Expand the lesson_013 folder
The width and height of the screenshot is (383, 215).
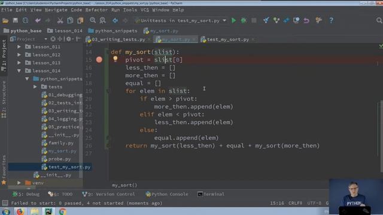(x=19, y=63)
